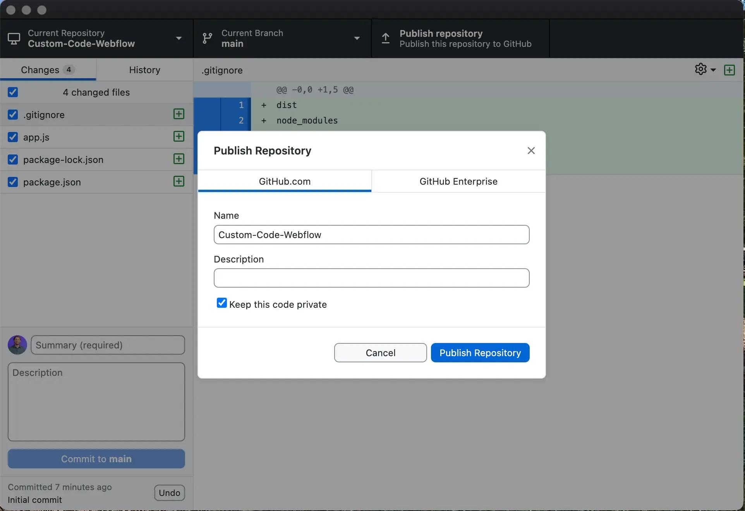The height and width of the screenshot is (511, 745).
Task: Click the dialog Description input field
Action: click(x=372, y=278)
